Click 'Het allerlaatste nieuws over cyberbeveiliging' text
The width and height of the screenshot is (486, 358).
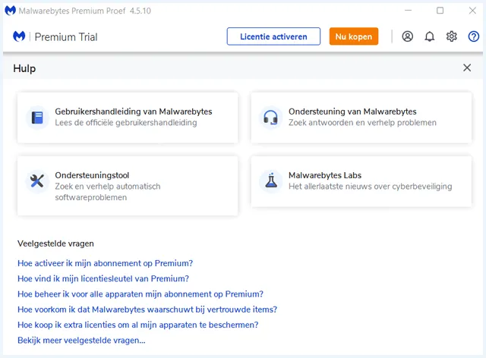tap(370, 187)
